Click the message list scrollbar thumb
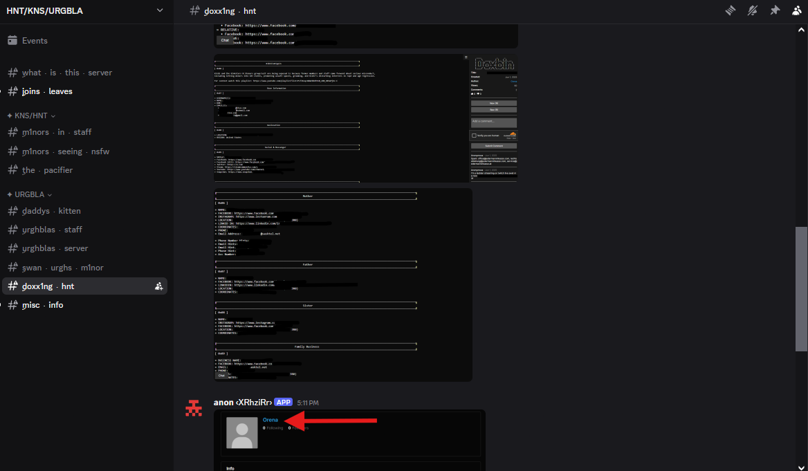808x471 pixels. (x=801, y=289)
